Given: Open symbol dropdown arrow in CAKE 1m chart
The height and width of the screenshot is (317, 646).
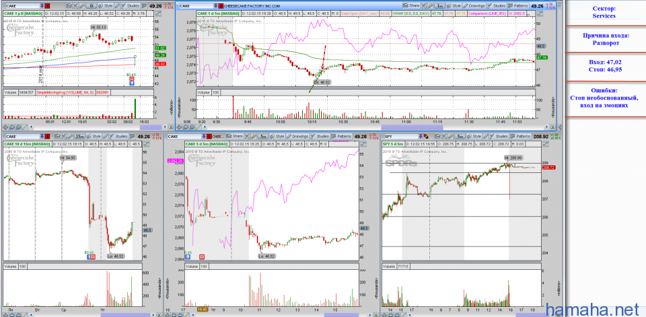Looking at the screenshot, I should pos(215,6).
